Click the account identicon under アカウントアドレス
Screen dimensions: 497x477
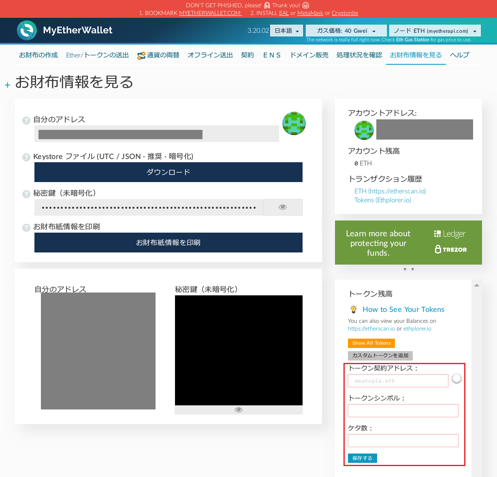(364, 130)
